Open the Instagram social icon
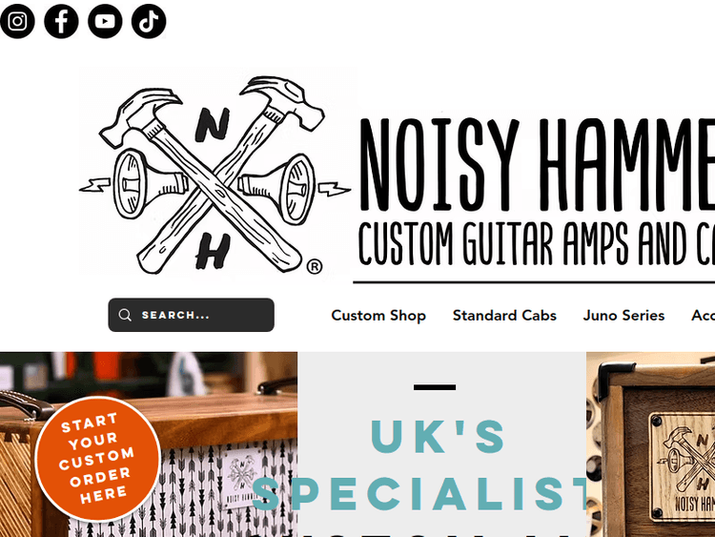Image resolution: width=715 pixels, height=537 pixels. (x=17, y=21)
